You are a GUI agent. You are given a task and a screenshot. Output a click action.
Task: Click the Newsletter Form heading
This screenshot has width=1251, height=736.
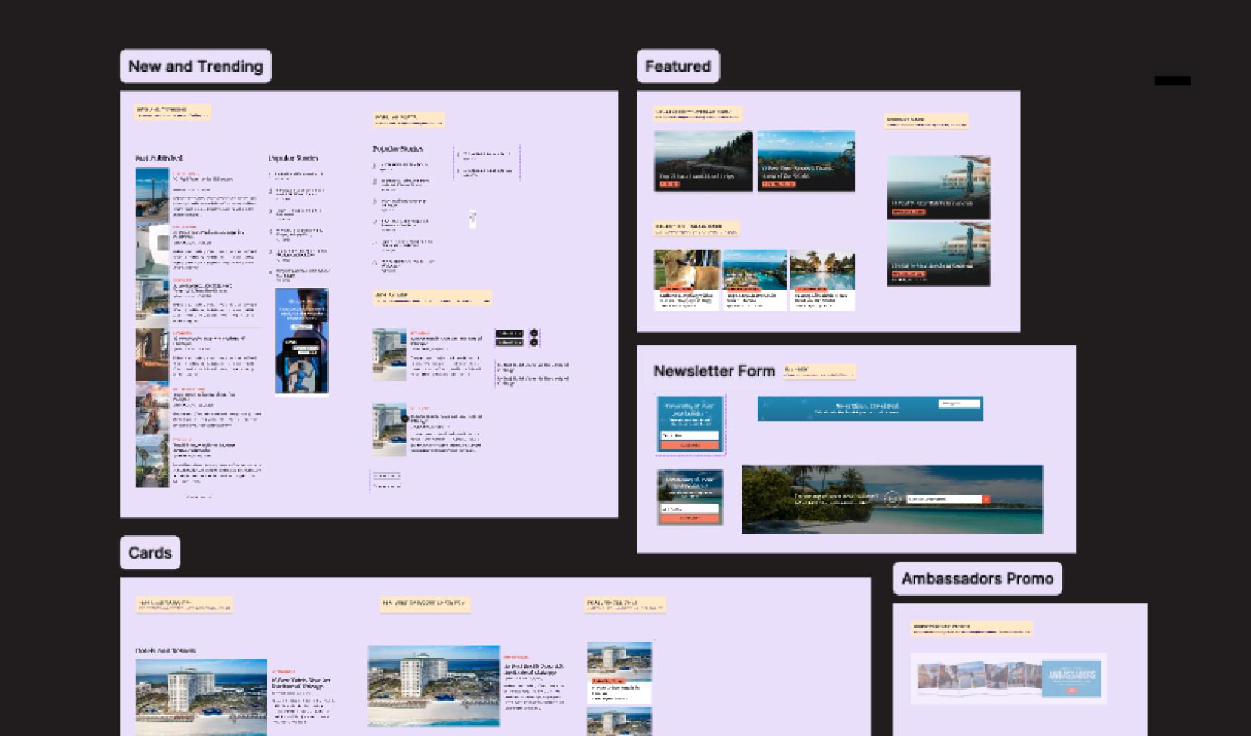tap(714, 371)
